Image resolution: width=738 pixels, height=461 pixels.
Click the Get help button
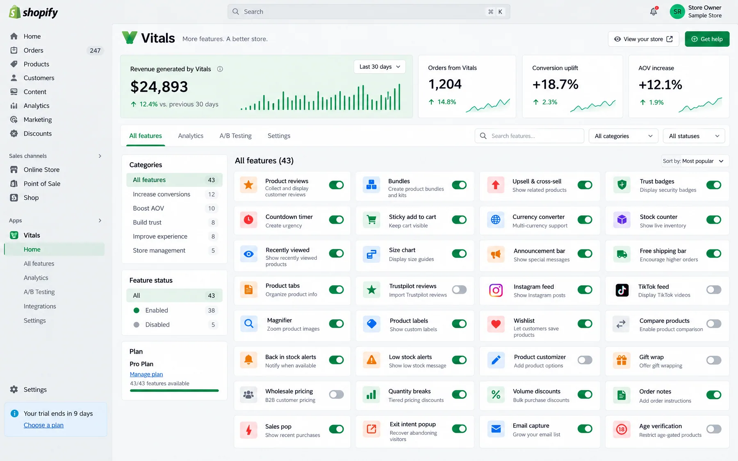pos(707,39)
